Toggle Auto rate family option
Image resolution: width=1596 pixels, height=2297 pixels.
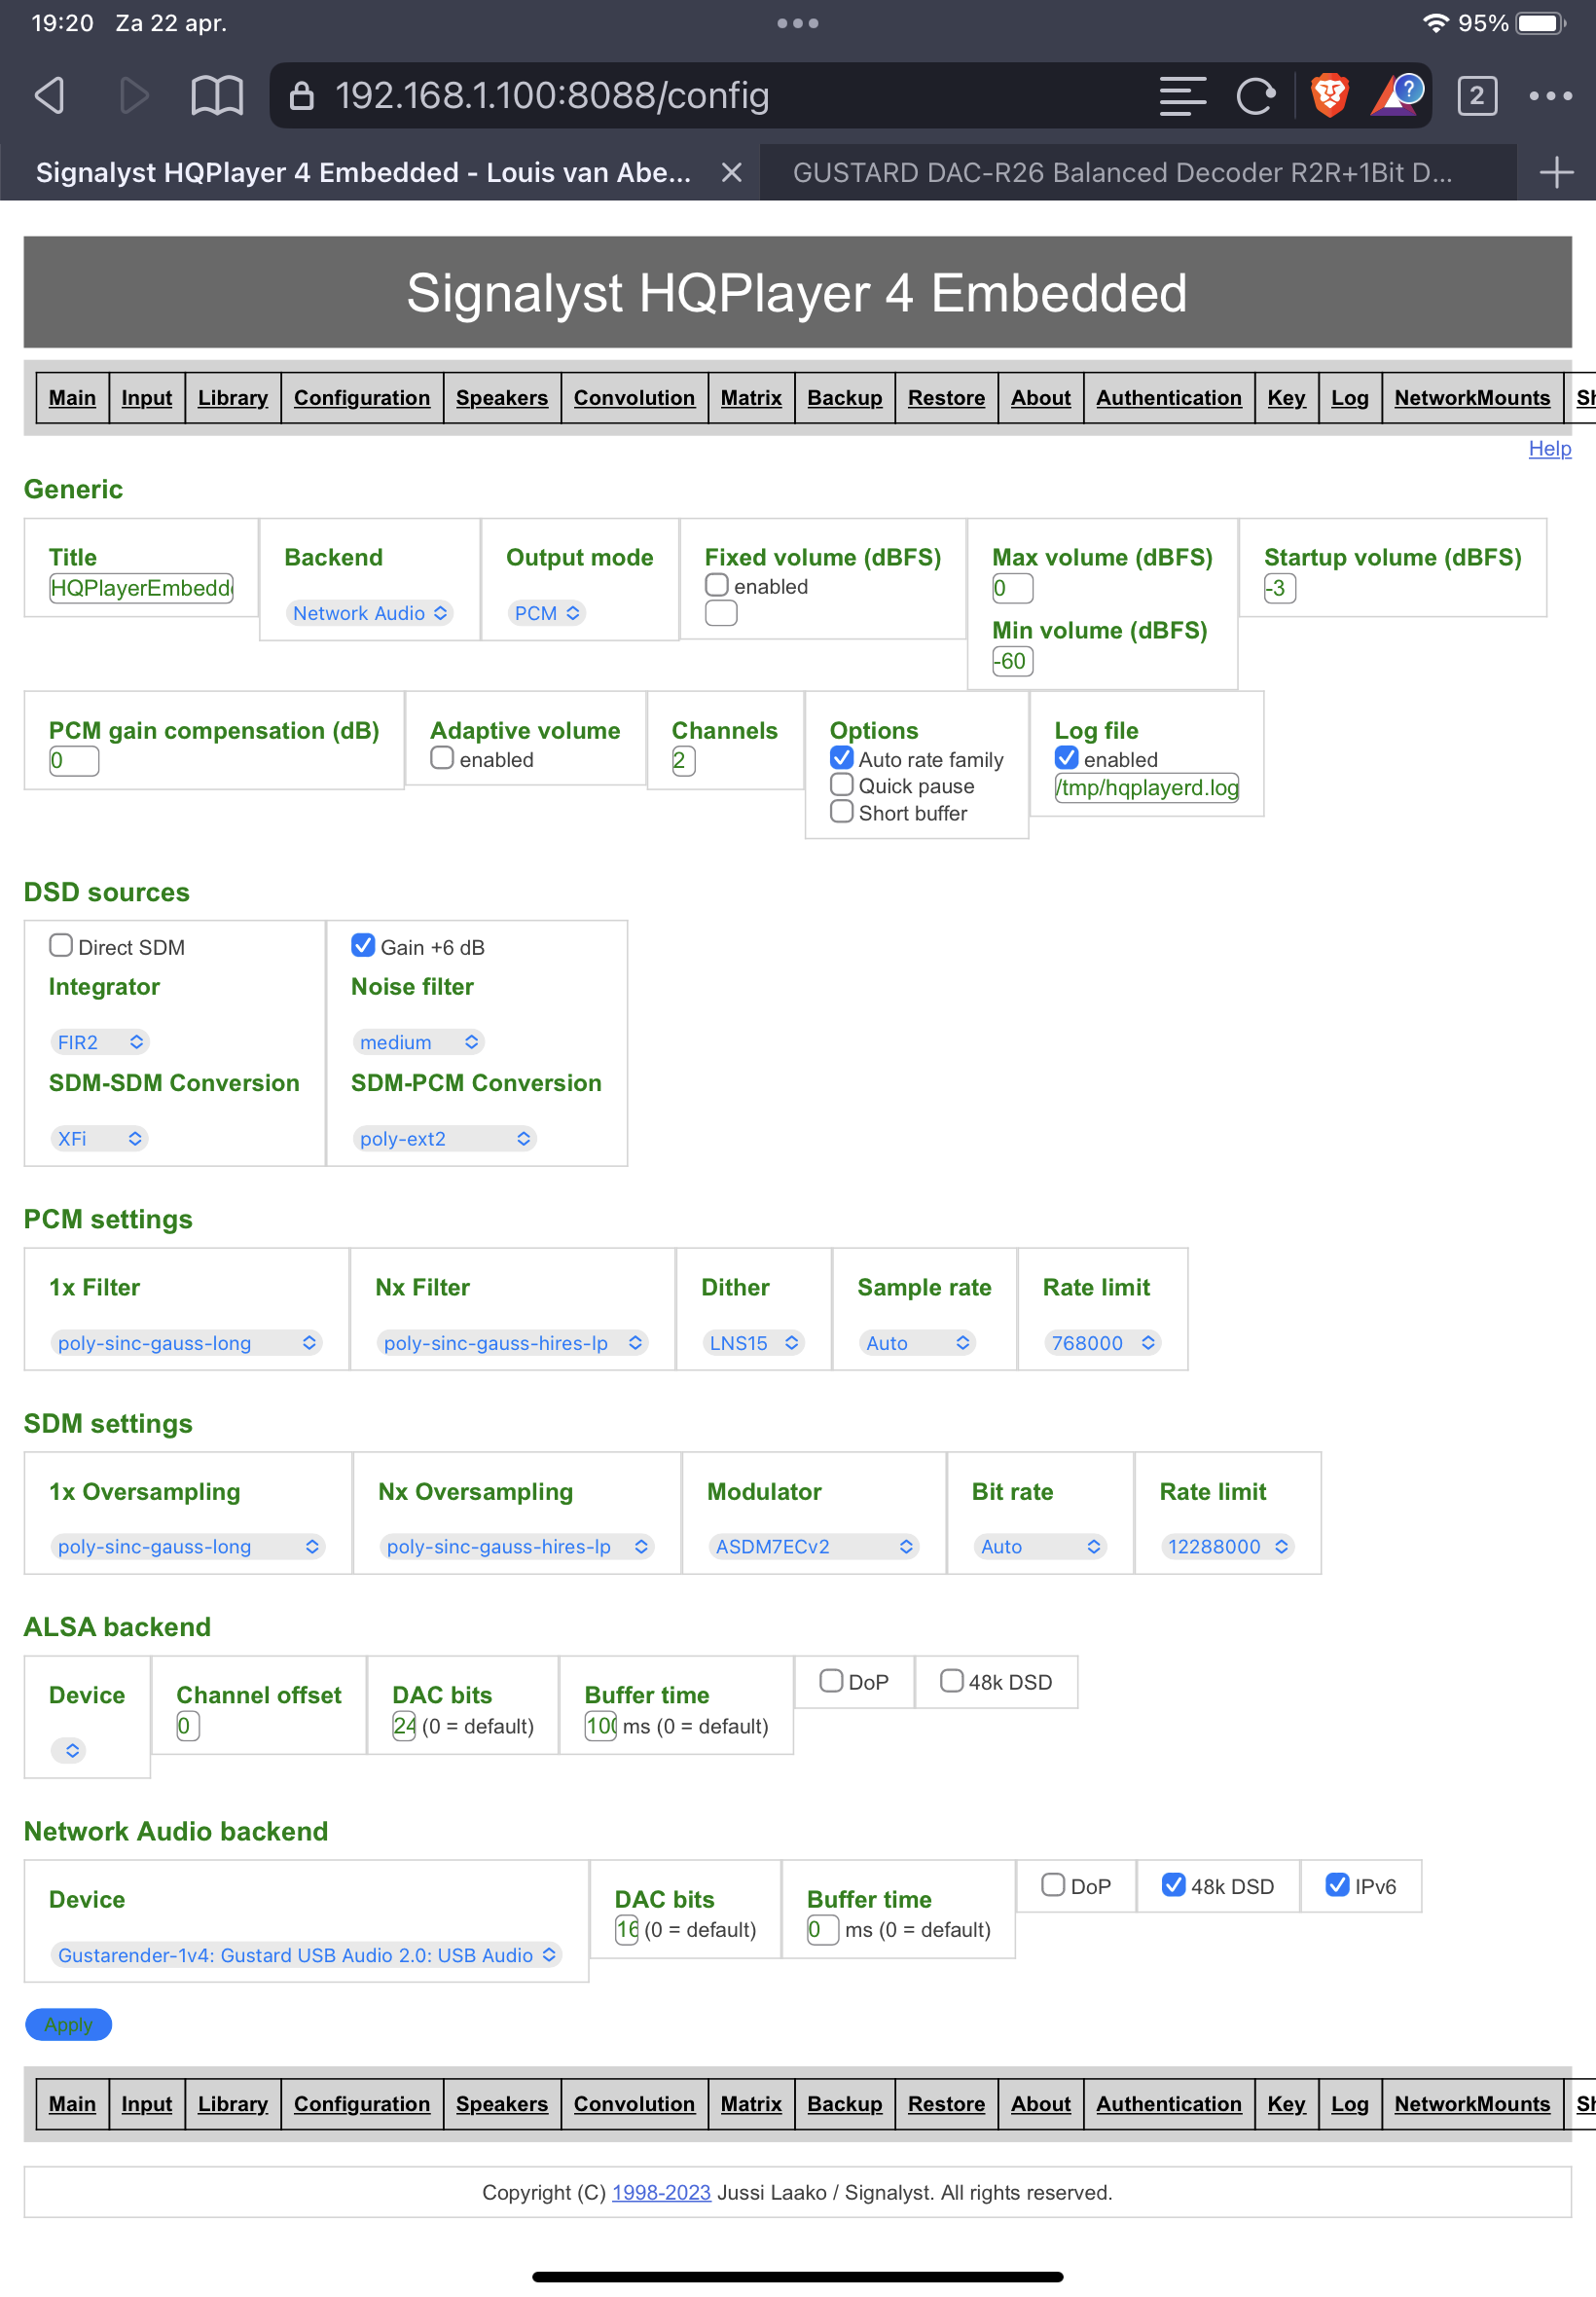pyautogui.click(x=842, y=758)
